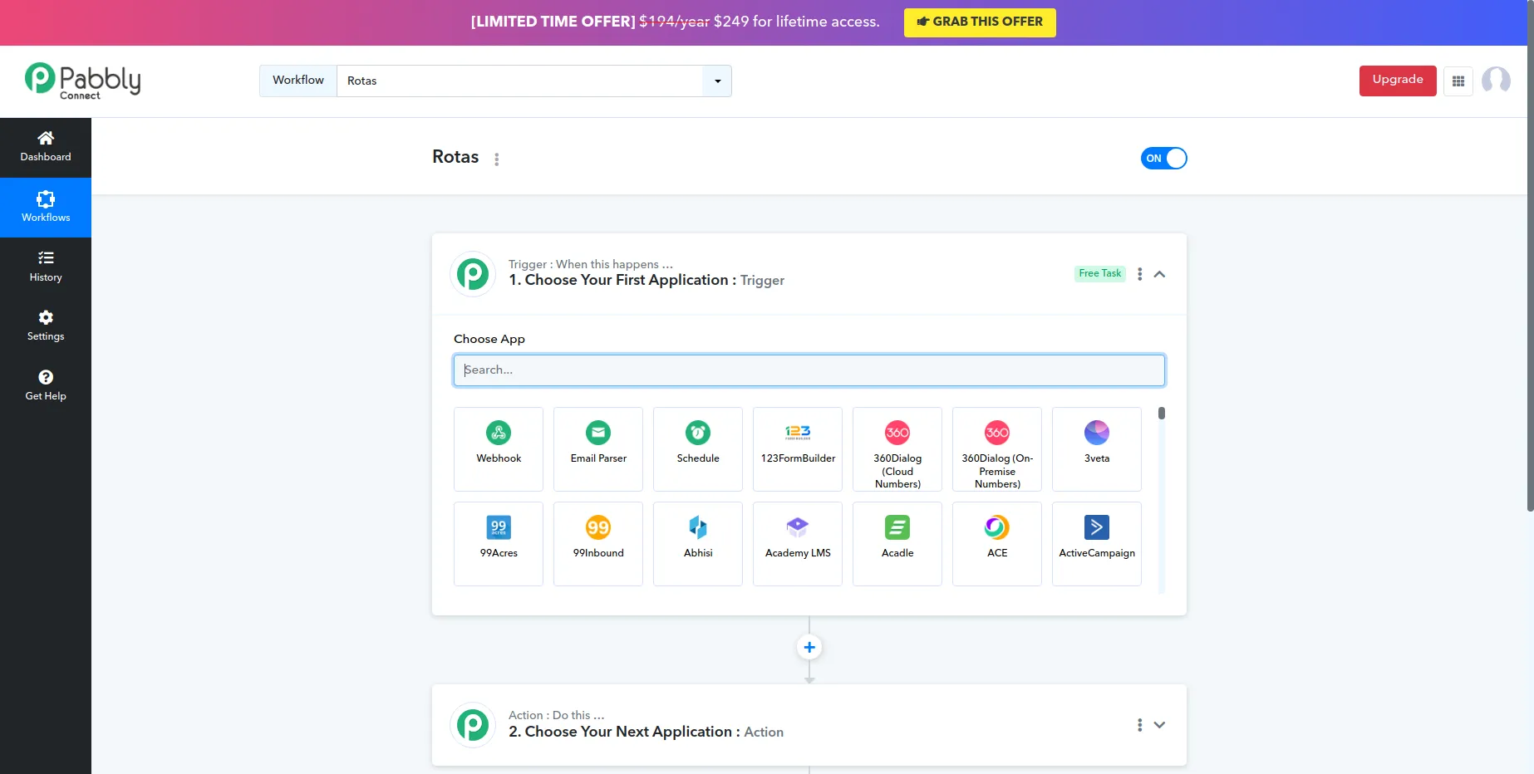The width and height of the screenshot is (1534, 774).
Task: Go to Dashboard in sidebar
Action: coord(46,147)
